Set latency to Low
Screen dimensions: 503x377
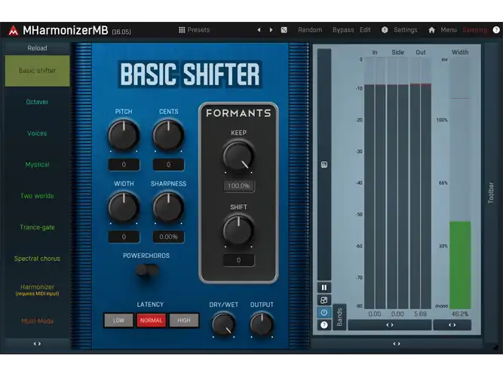click(118, 320)
